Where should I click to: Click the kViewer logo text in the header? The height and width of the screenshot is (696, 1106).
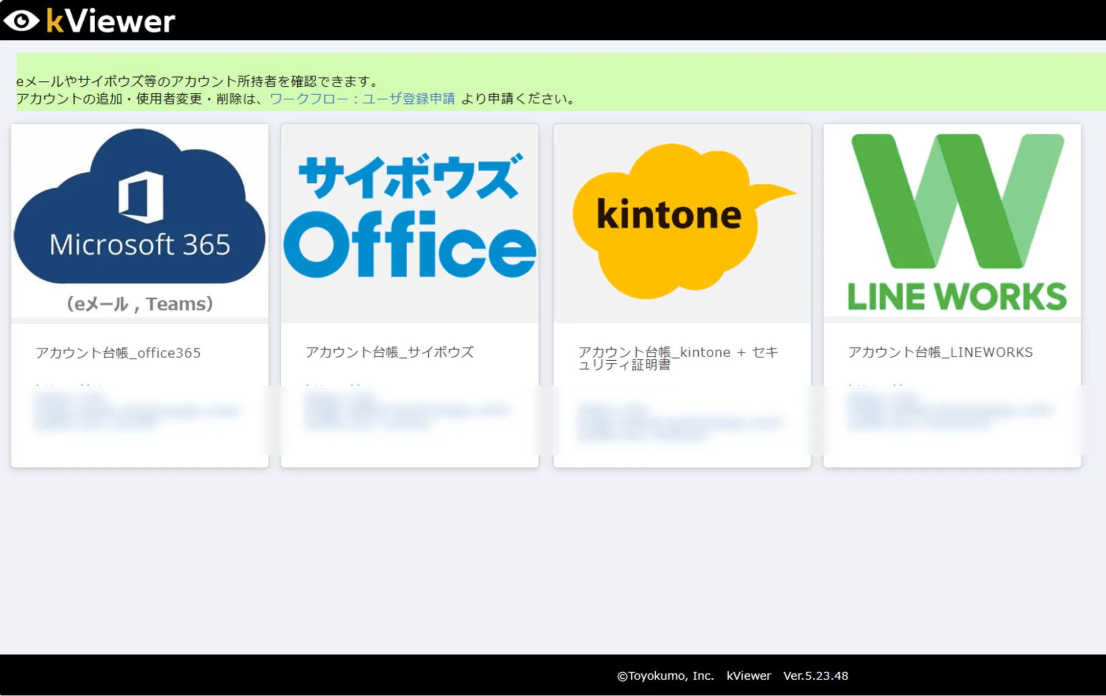111,21
